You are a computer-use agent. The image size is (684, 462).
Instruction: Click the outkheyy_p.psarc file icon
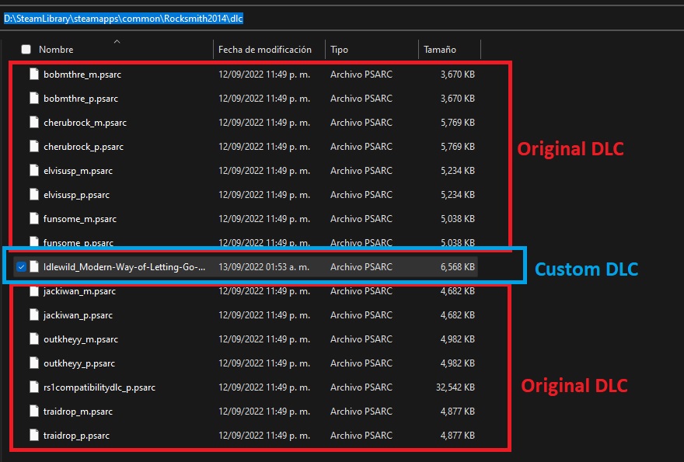tap(33, 363)
